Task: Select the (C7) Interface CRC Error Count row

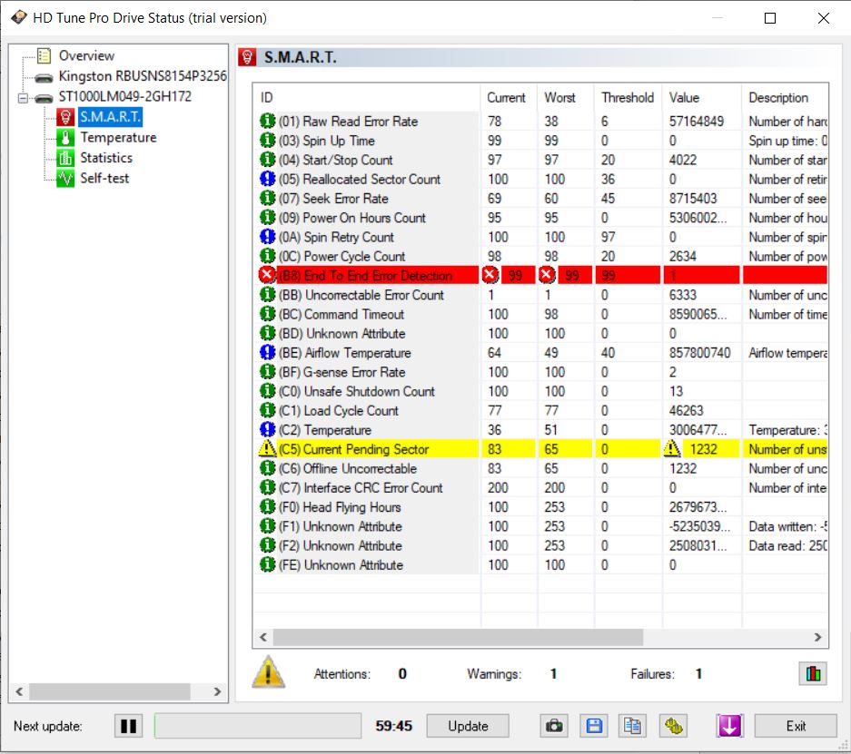Action: tap(543, 487)
